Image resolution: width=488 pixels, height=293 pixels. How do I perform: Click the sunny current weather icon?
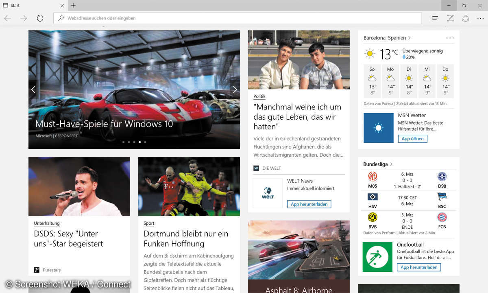(370, 53)
